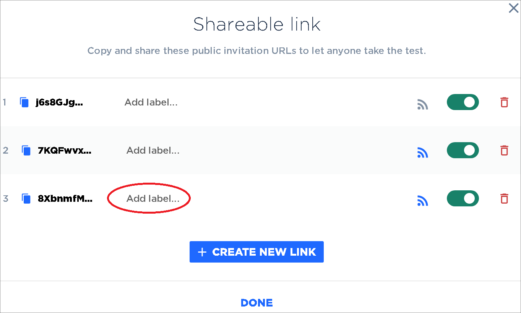This screenshot has width=521, height=313.
Task: Delete link 7KQFwvx with trash icon
Action: (x=505, y=150)
